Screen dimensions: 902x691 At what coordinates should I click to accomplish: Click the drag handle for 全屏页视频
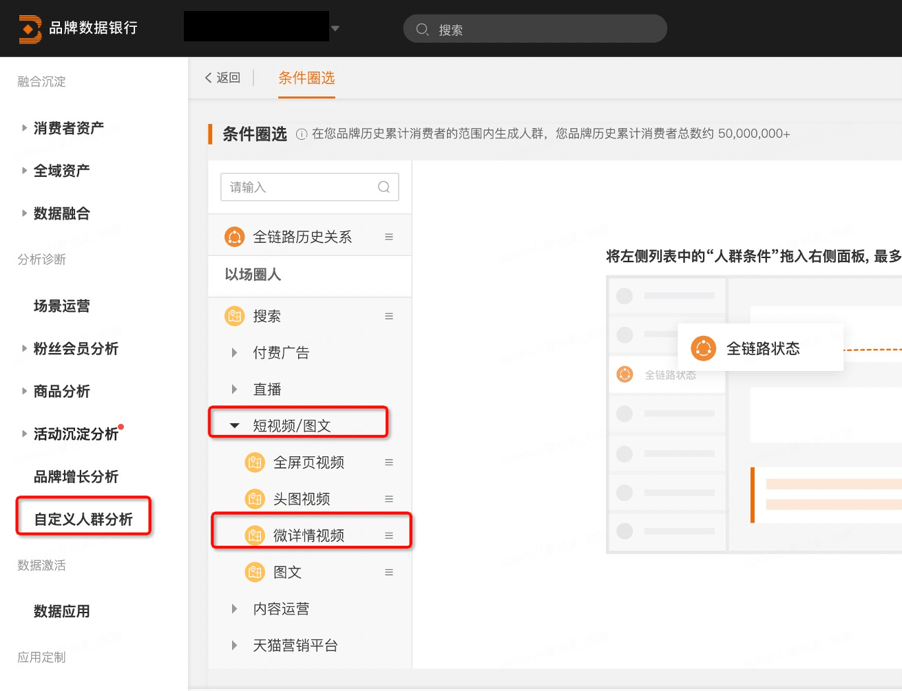tap(389, 463)
